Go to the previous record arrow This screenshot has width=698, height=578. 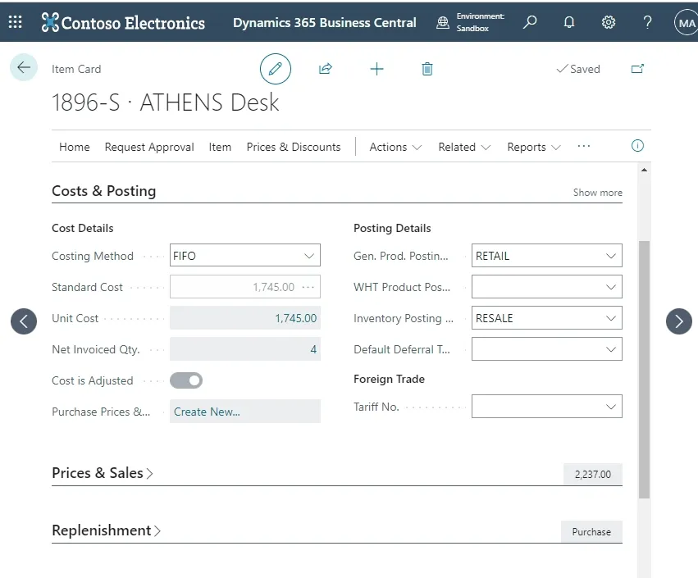(24, 321)
